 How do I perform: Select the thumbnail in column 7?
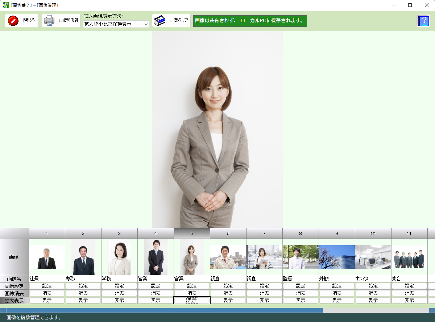click(x=264, y=257)
